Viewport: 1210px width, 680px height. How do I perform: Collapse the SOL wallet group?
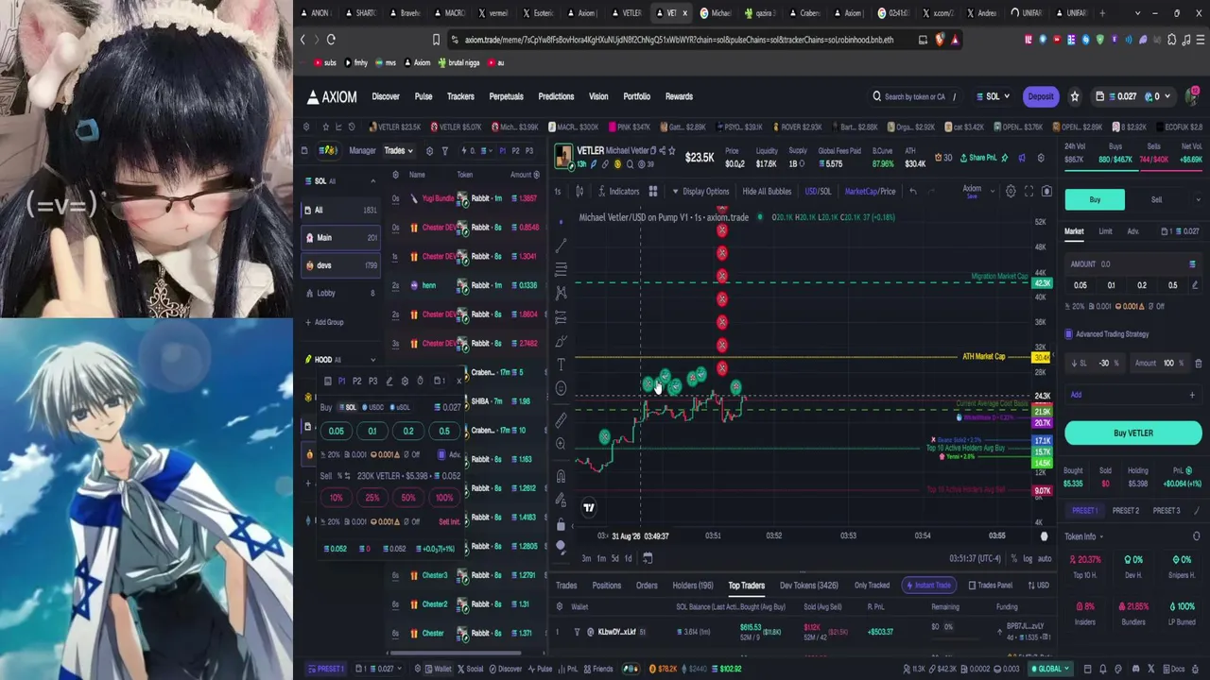[x=372, y=181]
